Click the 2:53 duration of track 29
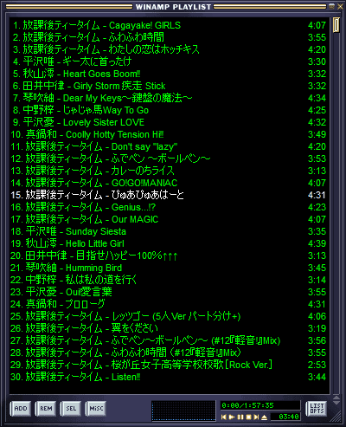346x427 pixels. [317, 365]
